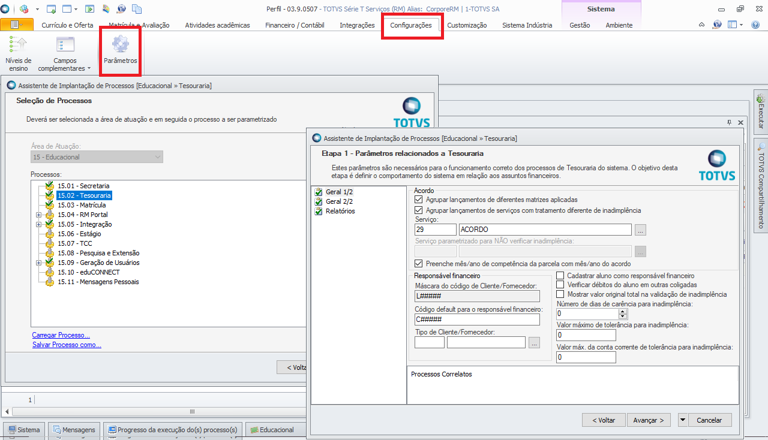Increase Número de dias de carência spinner

point(622,311)
